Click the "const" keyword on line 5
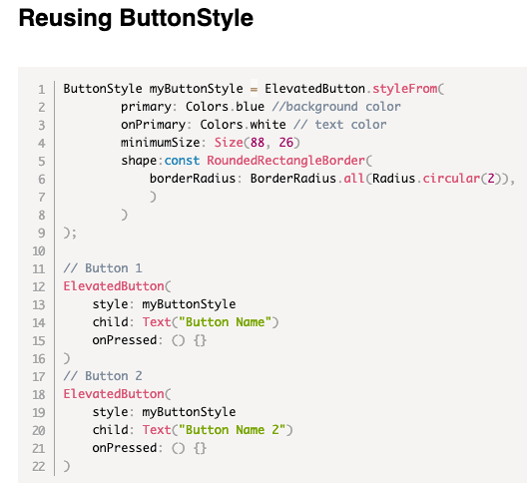The image size is (527, 483). pos(182,161)
